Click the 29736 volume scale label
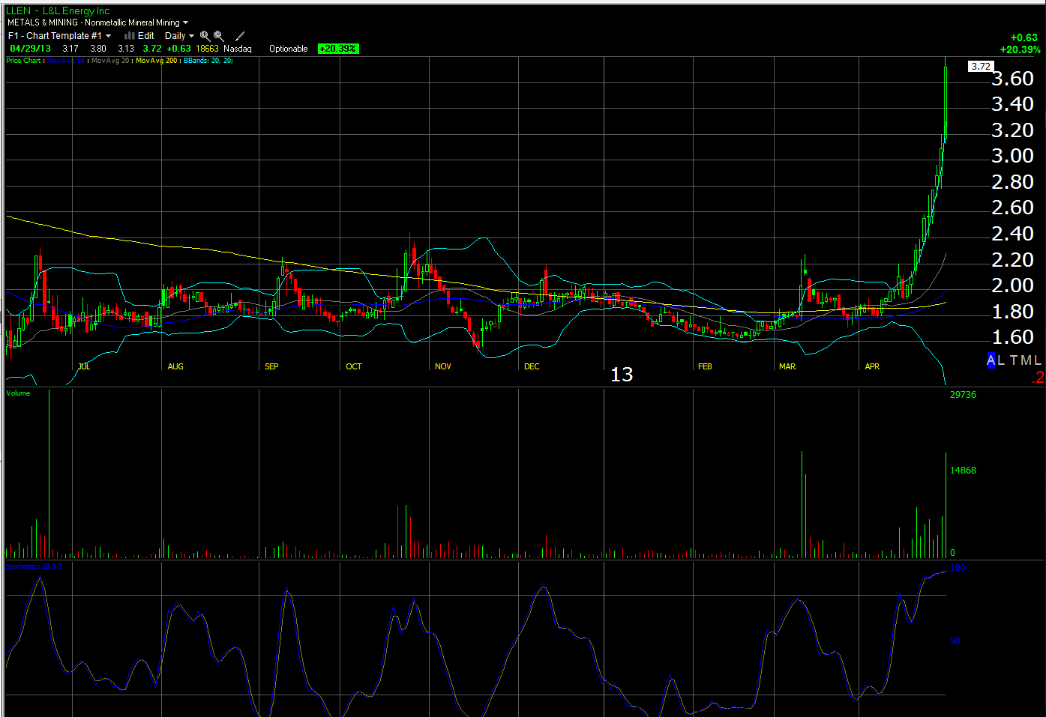The height and width of the screenshot is (717, 1046). 963,395
